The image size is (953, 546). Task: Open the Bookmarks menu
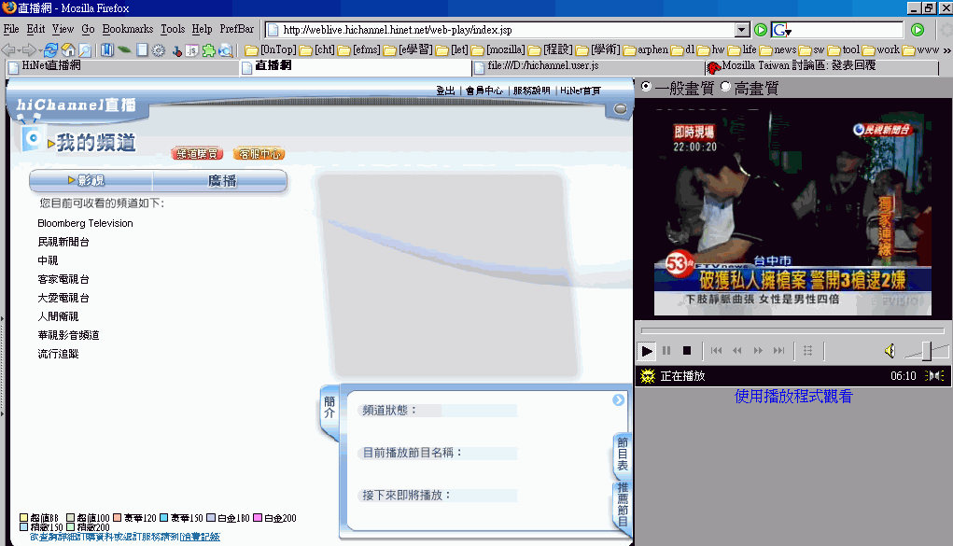point(127,29)
